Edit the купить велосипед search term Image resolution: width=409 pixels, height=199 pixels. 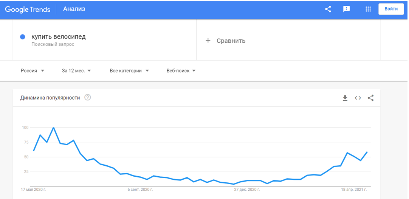pos(59,37)
